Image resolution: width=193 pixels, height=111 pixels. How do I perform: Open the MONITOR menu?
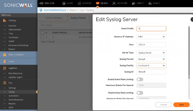87,3
